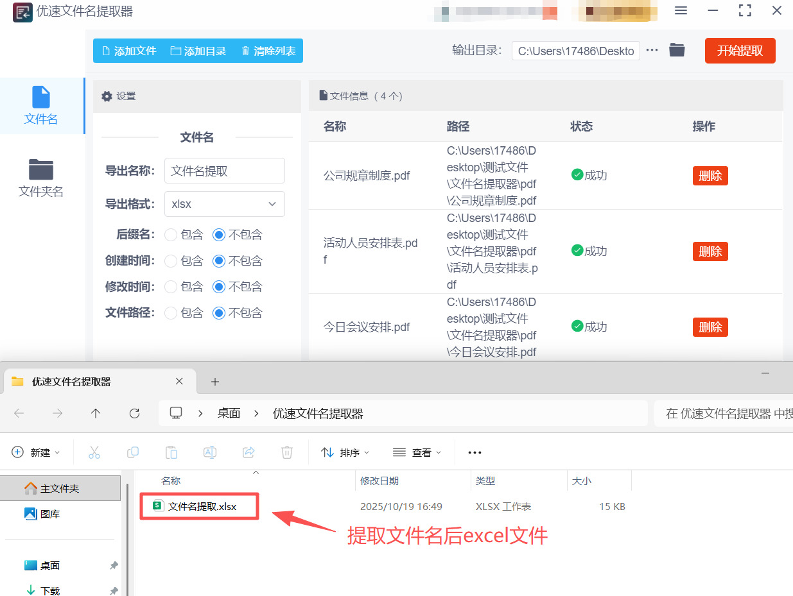
Task: Open the 新建 dropdown in Explorer
Action: (x=36, y=452)
